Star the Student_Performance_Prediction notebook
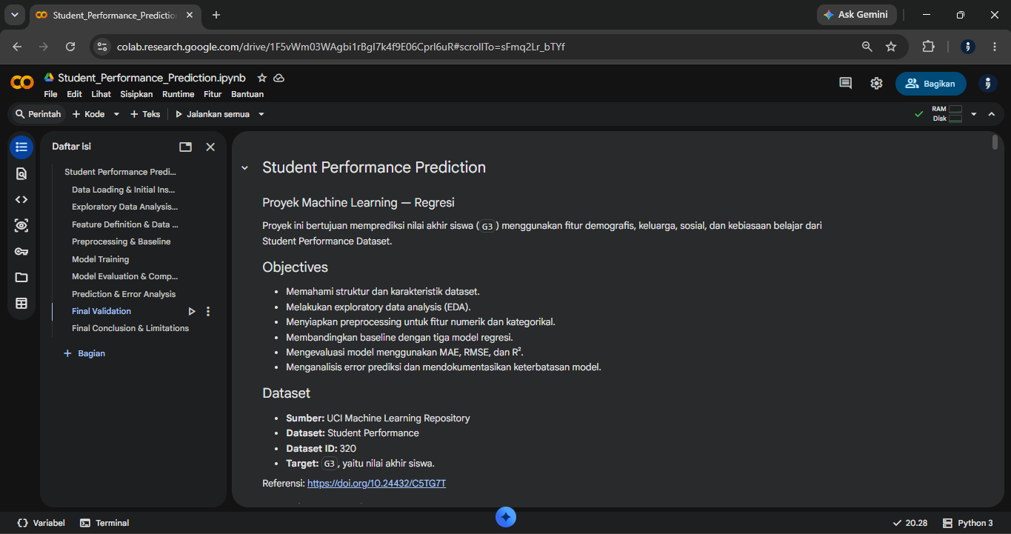 tap(261, 78)
